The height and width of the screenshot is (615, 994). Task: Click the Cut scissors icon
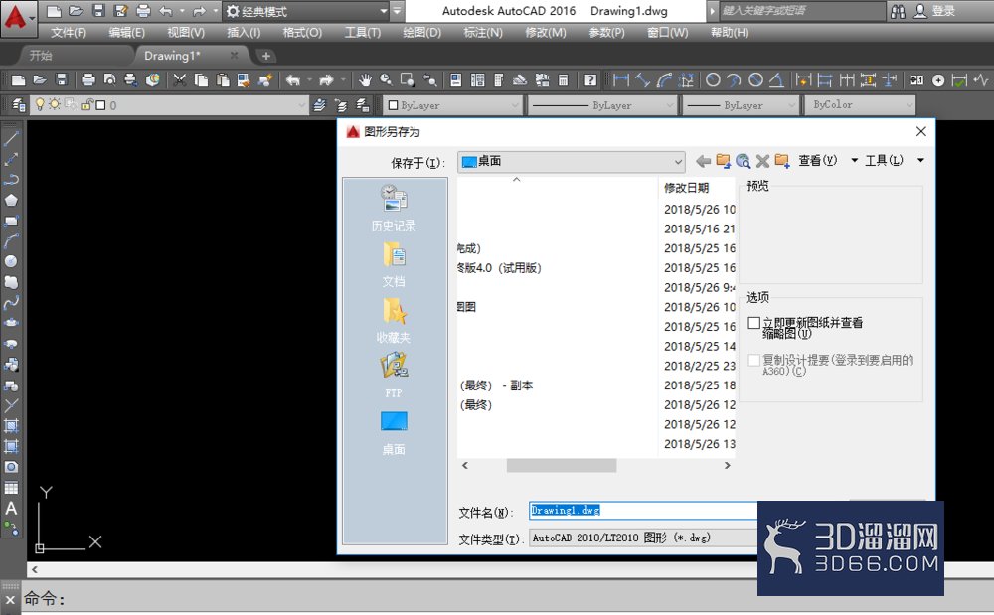[x=180, y=80]
